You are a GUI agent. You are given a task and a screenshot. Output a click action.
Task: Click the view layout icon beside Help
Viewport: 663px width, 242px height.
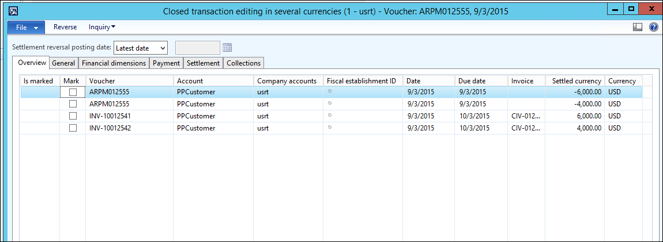point(638,27)
